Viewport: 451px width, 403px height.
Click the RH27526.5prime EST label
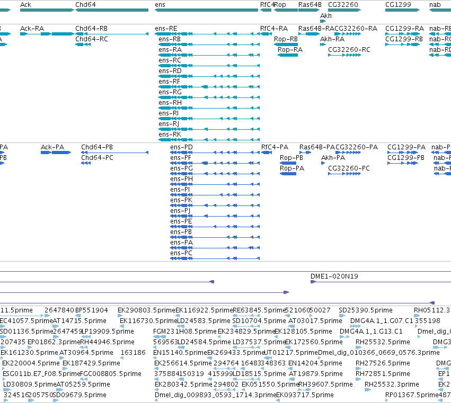(383, 363)
